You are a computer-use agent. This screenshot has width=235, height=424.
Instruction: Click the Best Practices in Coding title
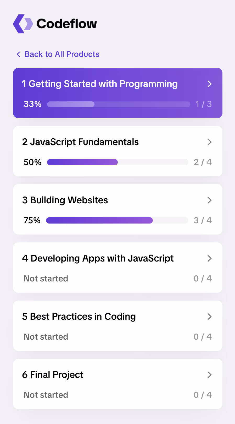click(79, 317)
